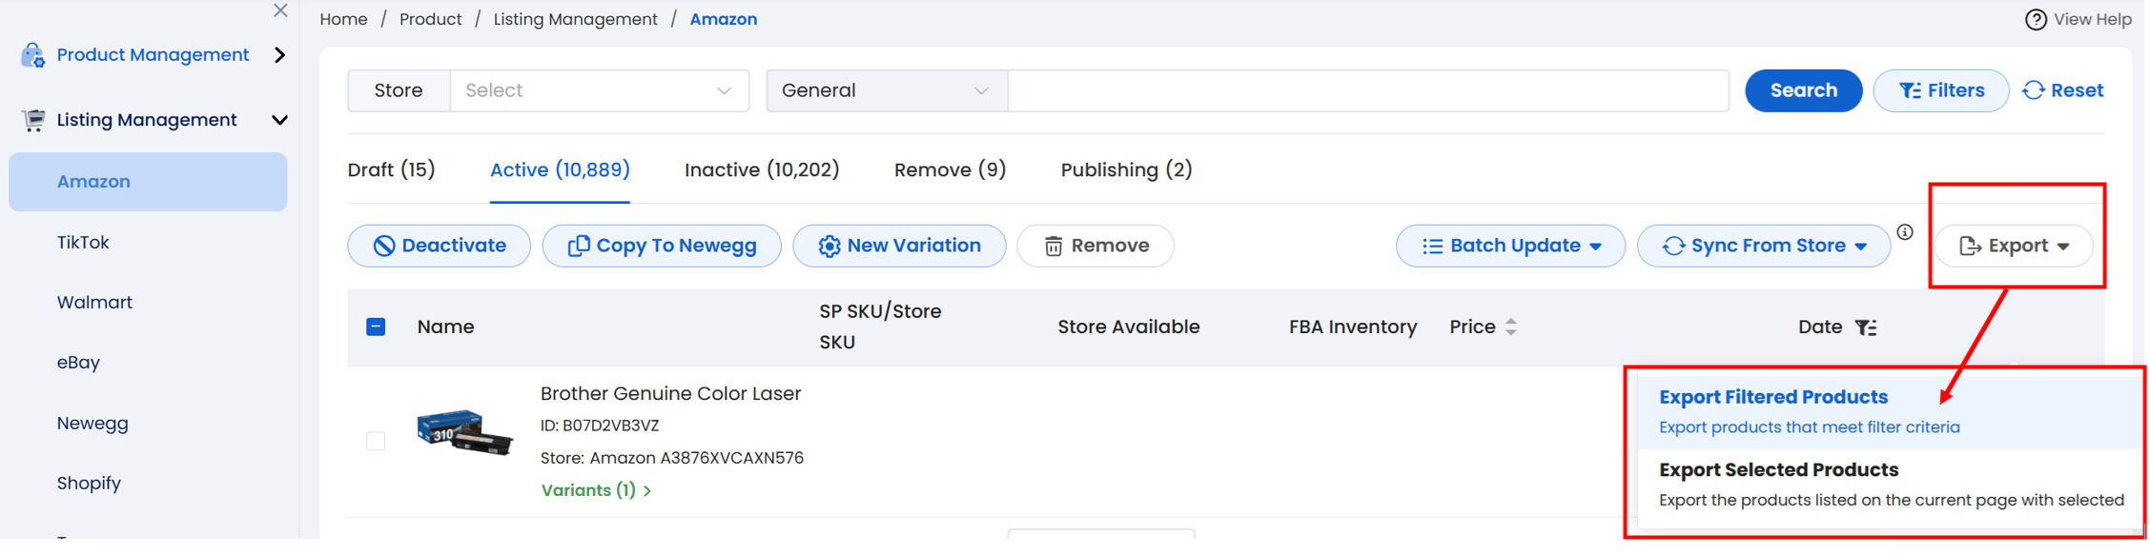Open the General search type dropdown

886,90
